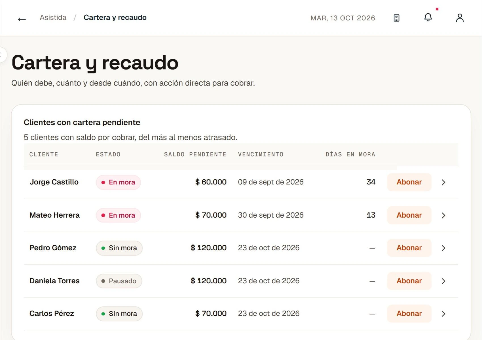The image size is (482, 340).
Task: Click the 13 days overdue value
Action: pyautogui.click(x=371, y=215)
